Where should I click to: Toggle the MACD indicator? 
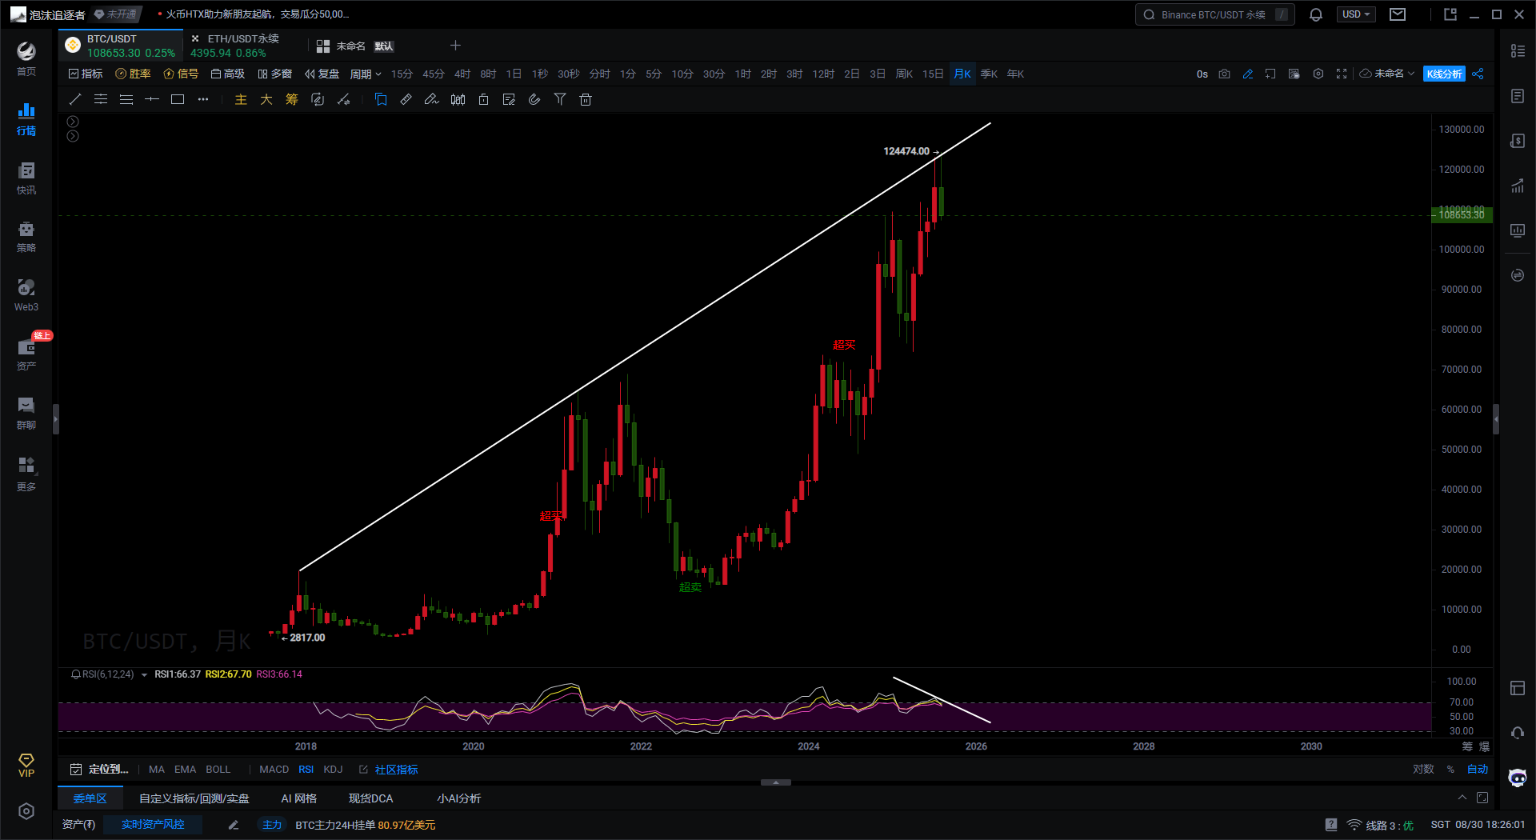click(274, 770)
